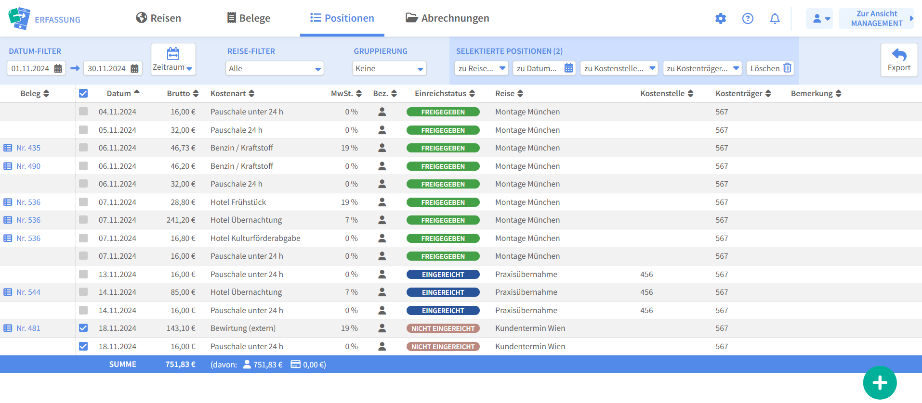
Task: Click EINGEREICHT badge in 13.11.2024 row
Action: (x=443, y=274)
